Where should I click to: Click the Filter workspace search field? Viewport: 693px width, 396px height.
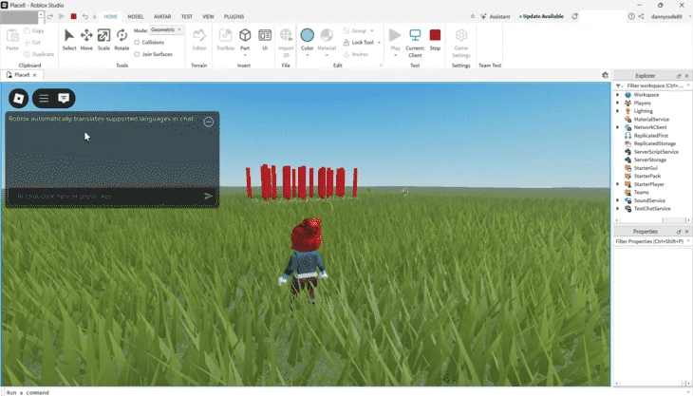tap(654, 85)
